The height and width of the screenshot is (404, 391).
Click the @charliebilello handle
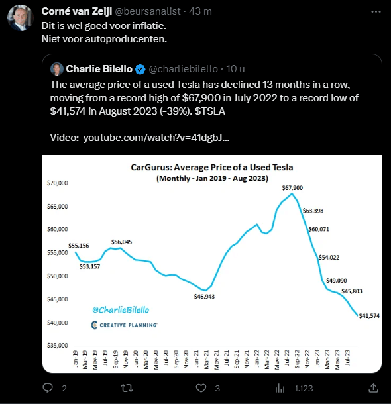coord(184,69)
